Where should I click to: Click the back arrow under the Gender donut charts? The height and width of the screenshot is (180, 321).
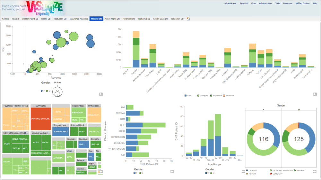315,172
